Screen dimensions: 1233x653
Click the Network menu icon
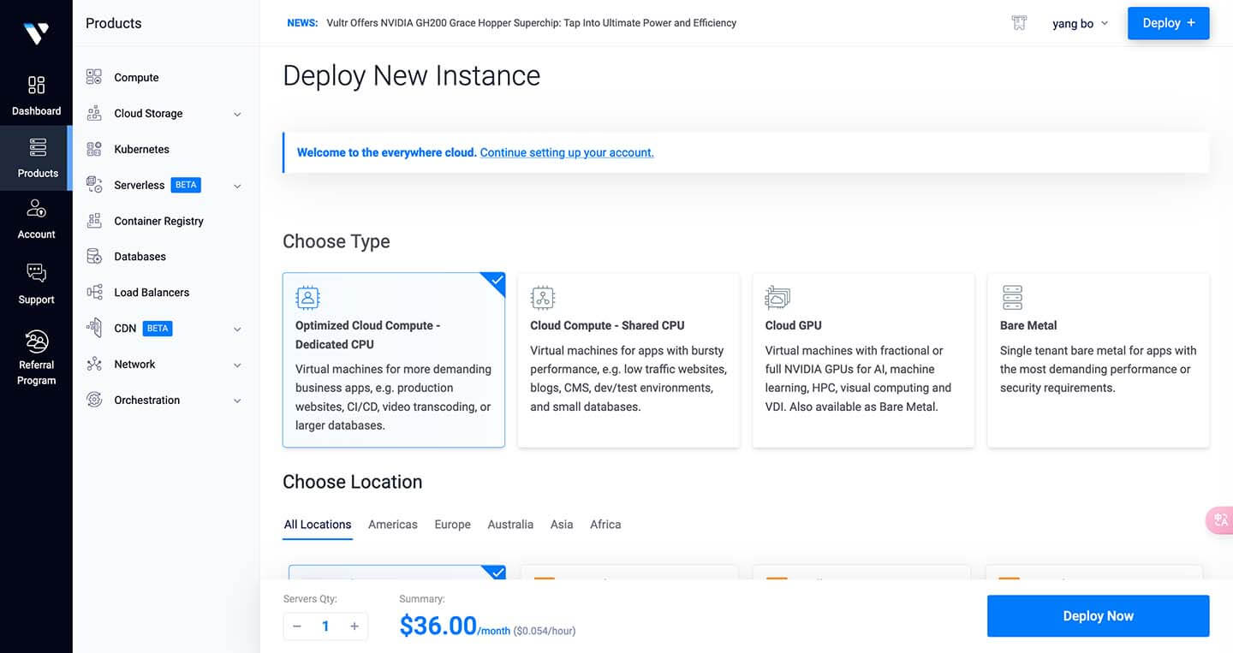tap(94, 365)
